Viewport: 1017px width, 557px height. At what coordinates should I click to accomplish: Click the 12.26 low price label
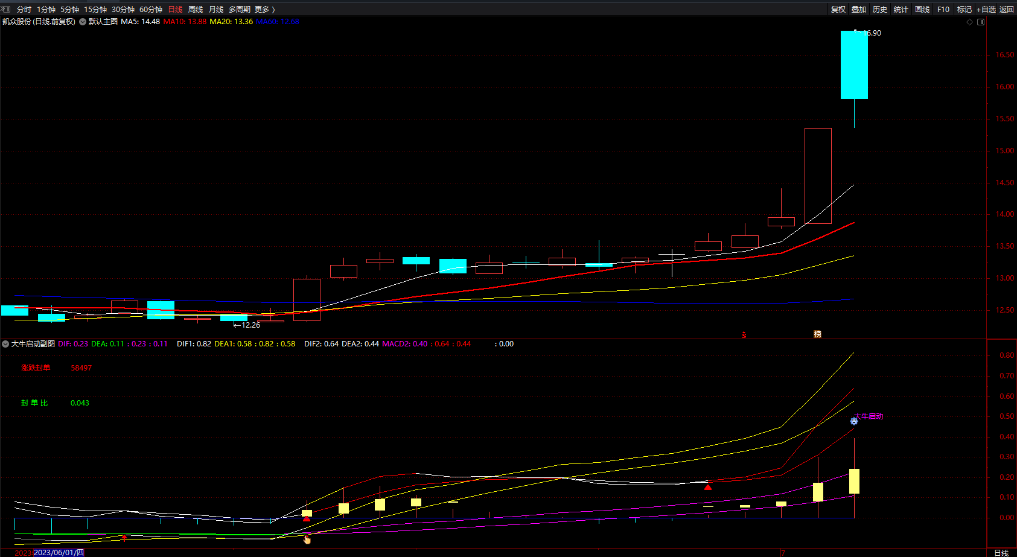coord(251,325)
